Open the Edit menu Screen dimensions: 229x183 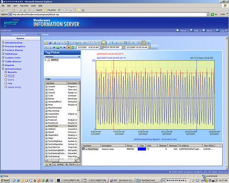pos(9,6)
